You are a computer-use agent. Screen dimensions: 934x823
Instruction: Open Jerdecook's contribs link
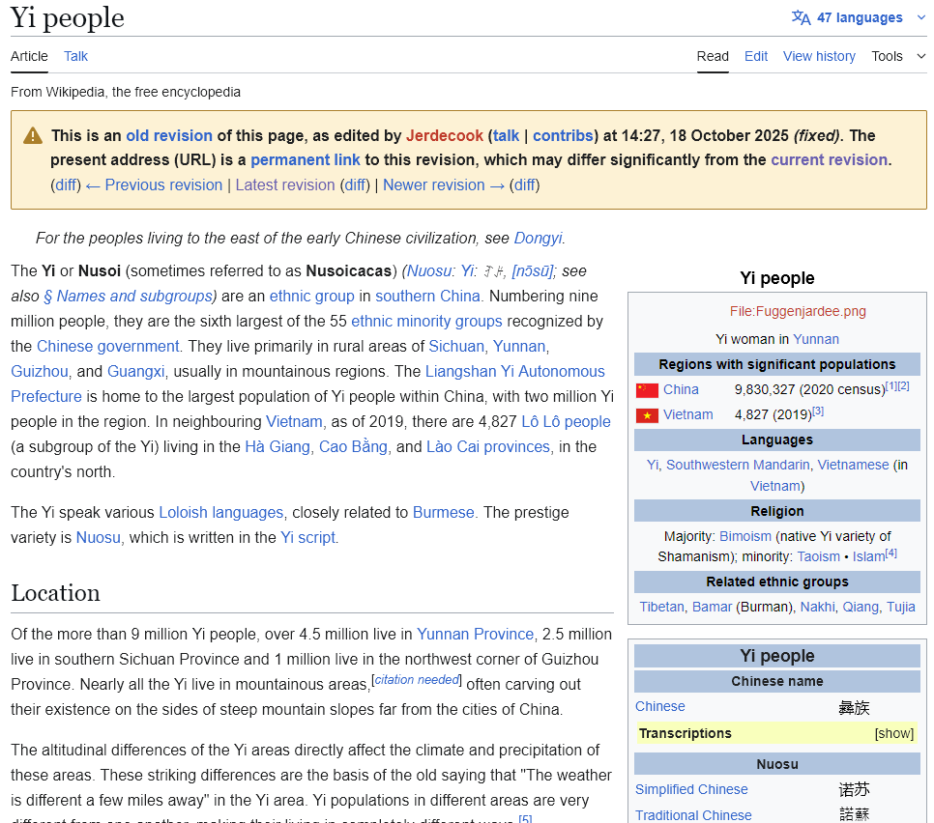pos(563,135)
